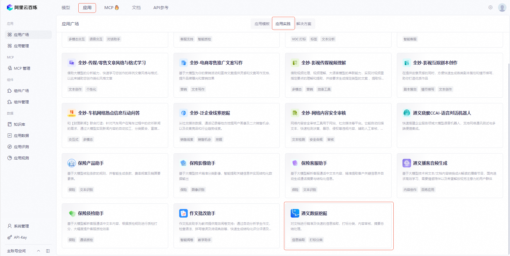The image size is (510, 256).
Task: Click the 通义晓蜜CCAI-语音对话机器人 card icon
Action: tap(407, 113)
